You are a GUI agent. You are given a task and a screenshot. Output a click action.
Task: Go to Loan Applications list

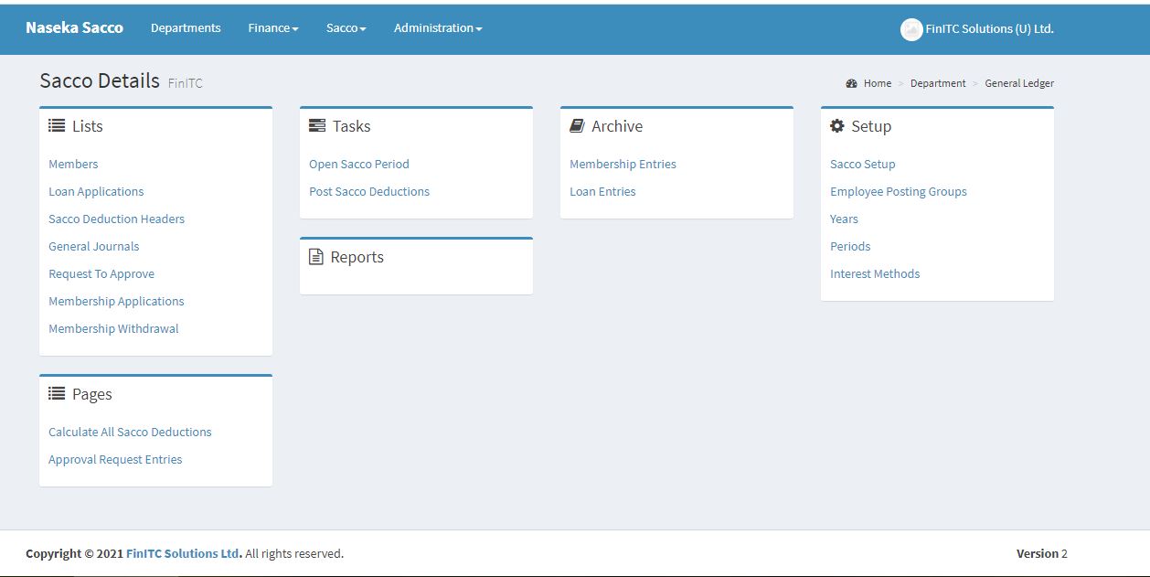(96, 192)
